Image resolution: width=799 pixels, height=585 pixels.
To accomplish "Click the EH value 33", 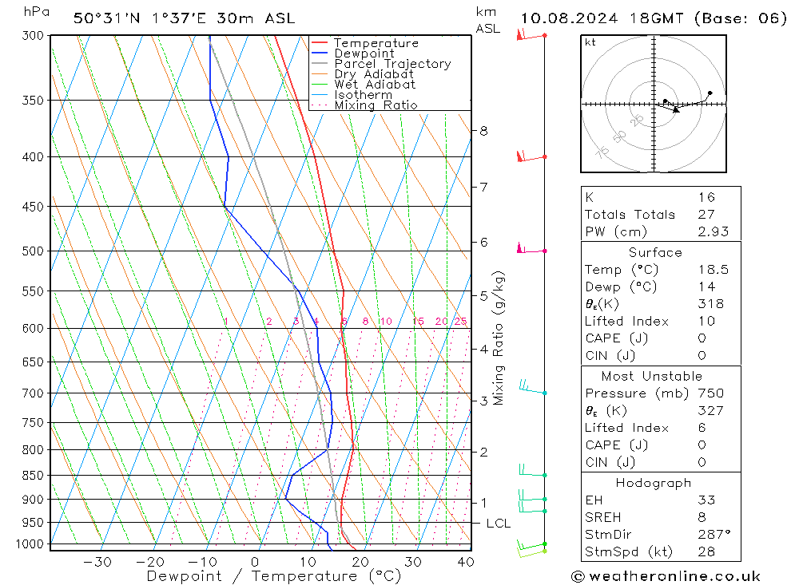I will coord(707,500).
